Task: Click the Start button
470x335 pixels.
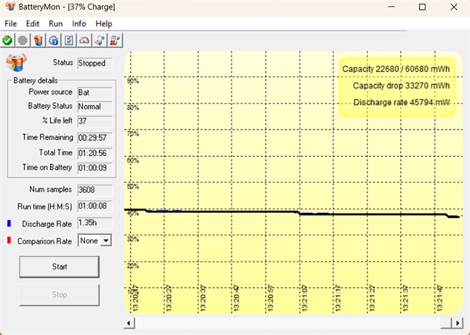Action: coord(59,267)
